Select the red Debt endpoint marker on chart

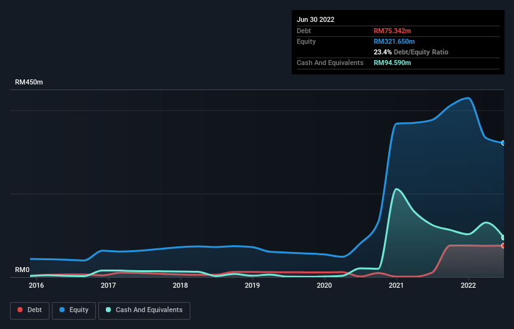click(x=503, y=246)
